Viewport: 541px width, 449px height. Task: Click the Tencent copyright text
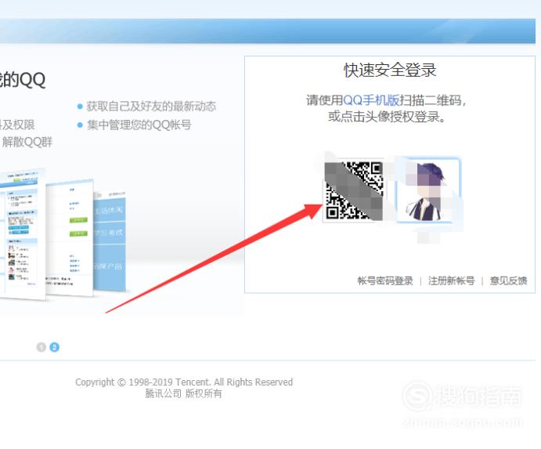(x=184, y=382)
